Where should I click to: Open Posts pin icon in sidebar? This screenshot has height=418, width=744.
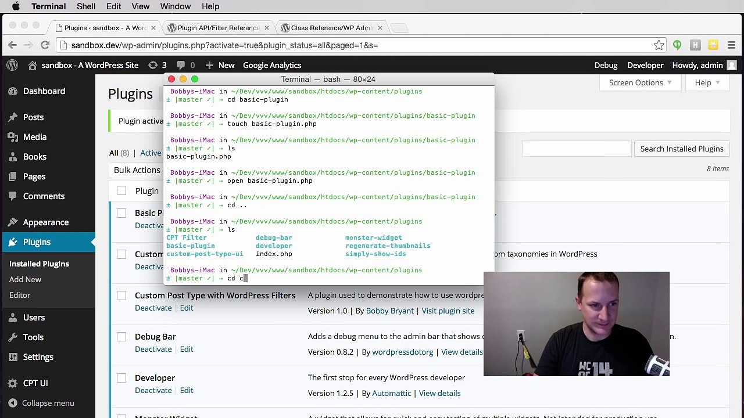pyautogui.click(x=12, y=117)
